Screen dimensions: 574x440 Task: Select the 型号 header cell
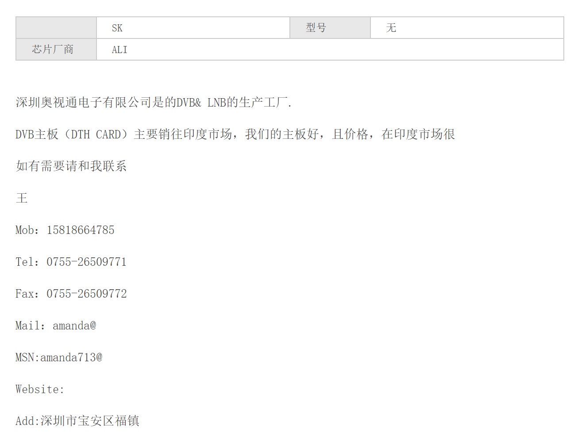coord(330,28)
